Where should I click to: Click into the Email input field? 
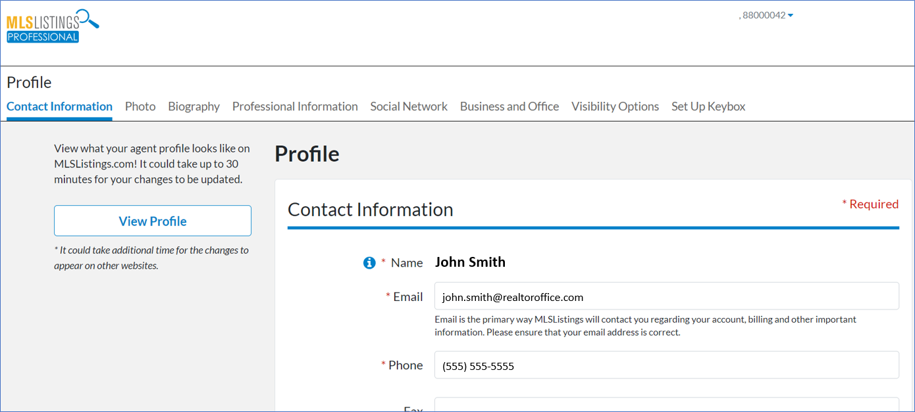pyautogui.click(x=667, y=296)
